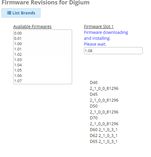
Task: Click the D65 2_1_0_3_1 entry
Action: coord(104,142)
